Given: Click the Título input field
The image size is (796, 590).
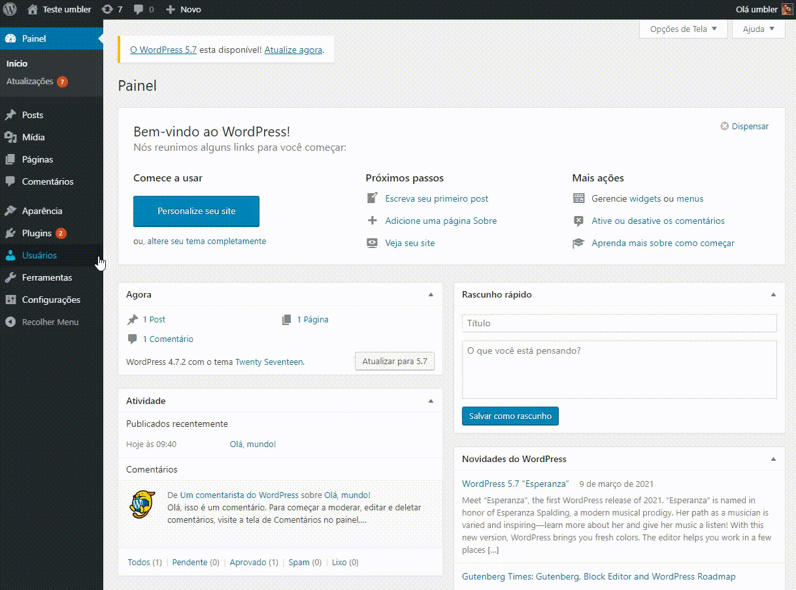Looking at the screenshot, I should [619, 323].
